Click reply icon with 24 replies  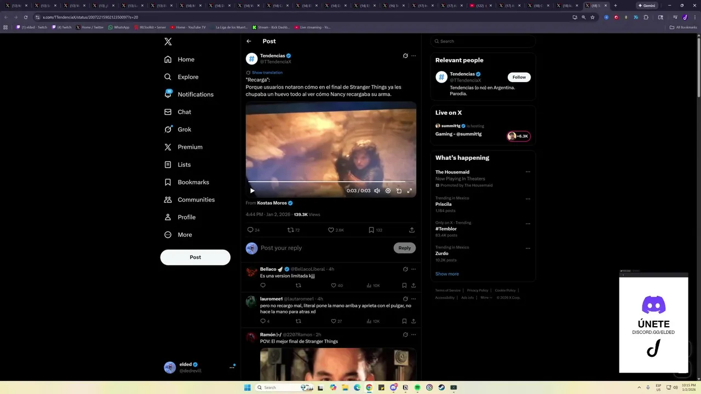click(x=254, y=230)
